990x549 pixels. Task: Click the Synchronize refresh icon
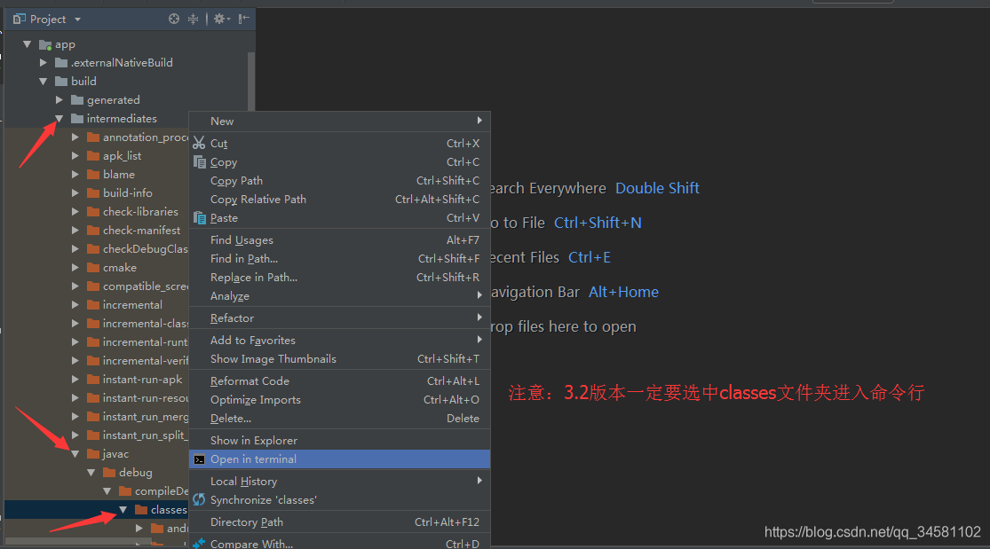coord(199,500)
